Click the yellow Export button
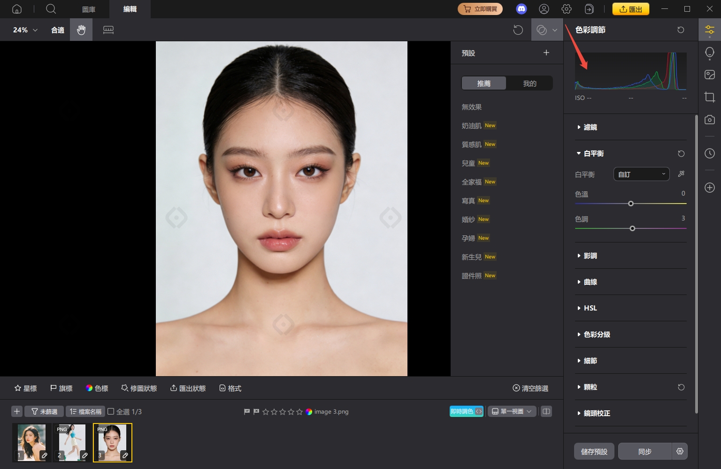The height and width of the screenshot is (469, 721). 630,9
